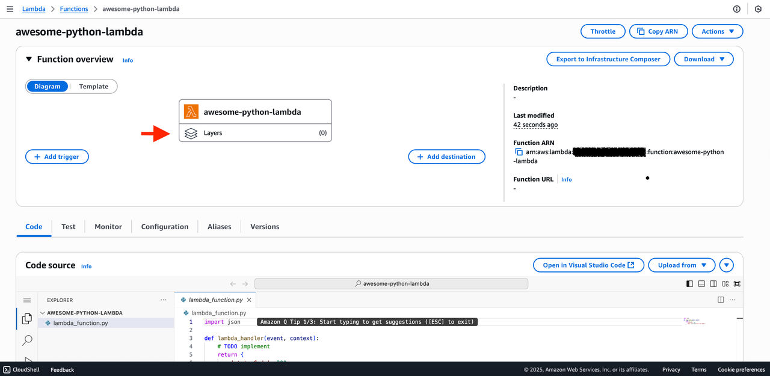This screenshot has height=376, width=770.
Task: Toggle the secondary sidebar layout icon
Action: [713, 284]
